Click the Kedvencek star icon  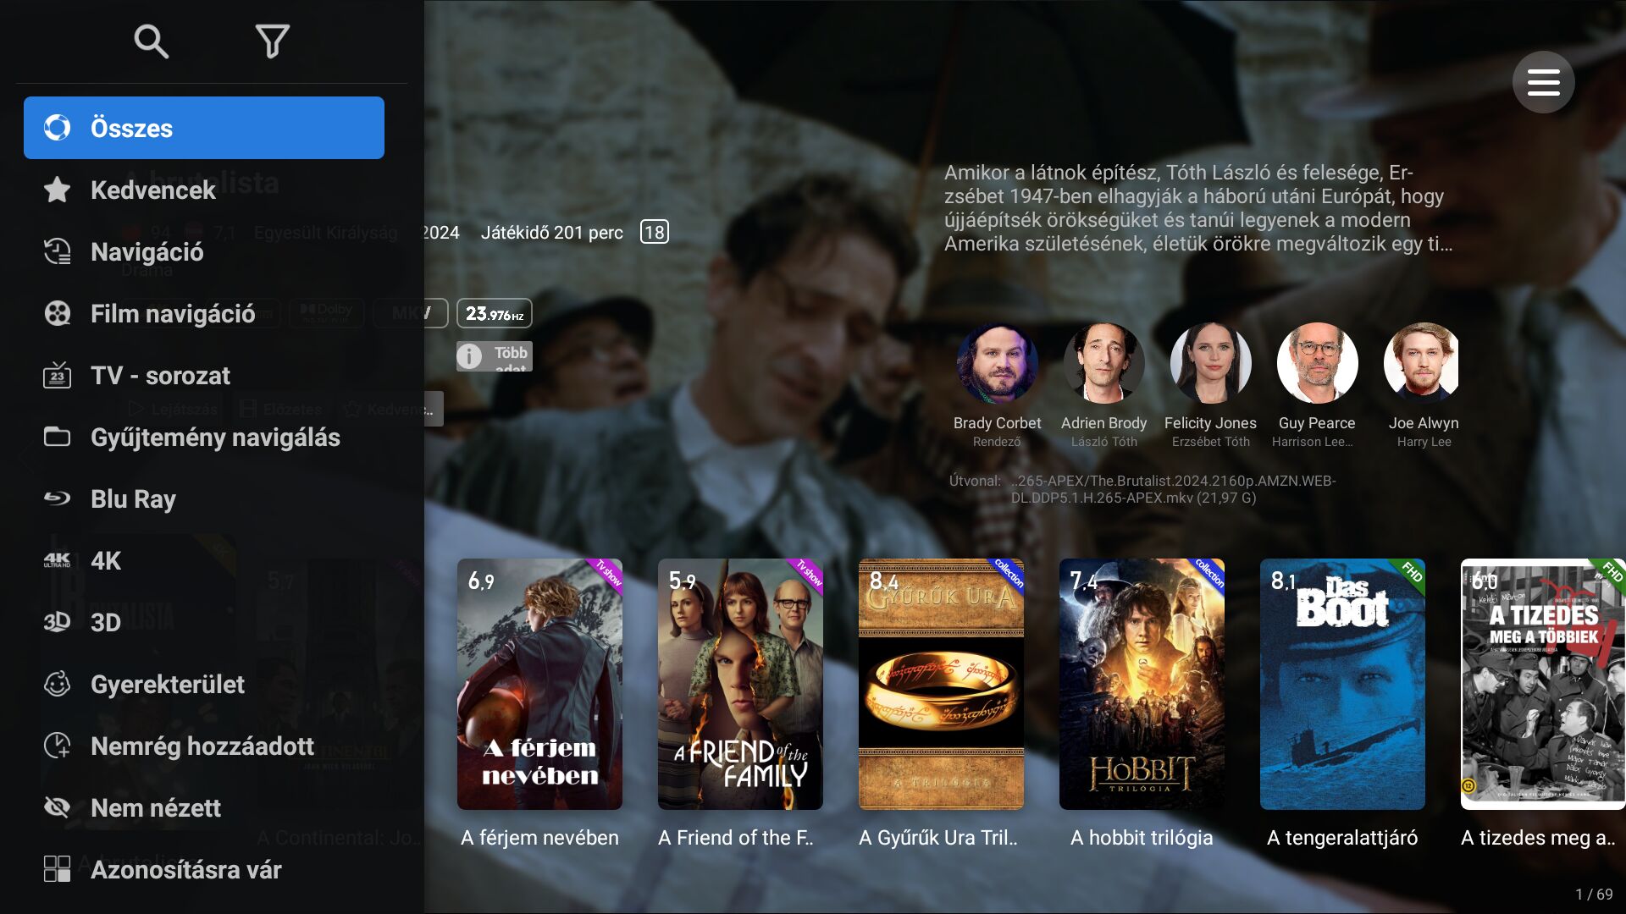coord(57,190)
